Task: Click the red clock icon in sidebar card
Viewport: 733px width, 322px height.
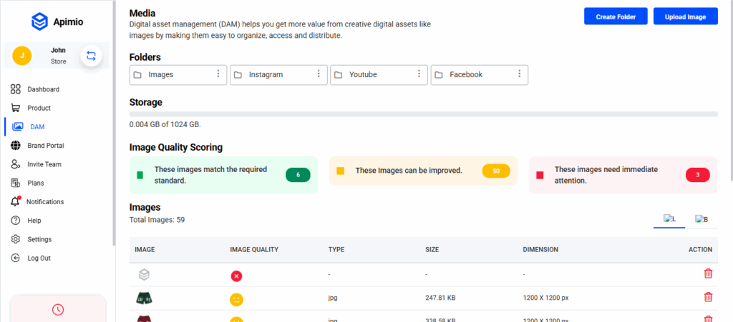Action: pos(58,309)
